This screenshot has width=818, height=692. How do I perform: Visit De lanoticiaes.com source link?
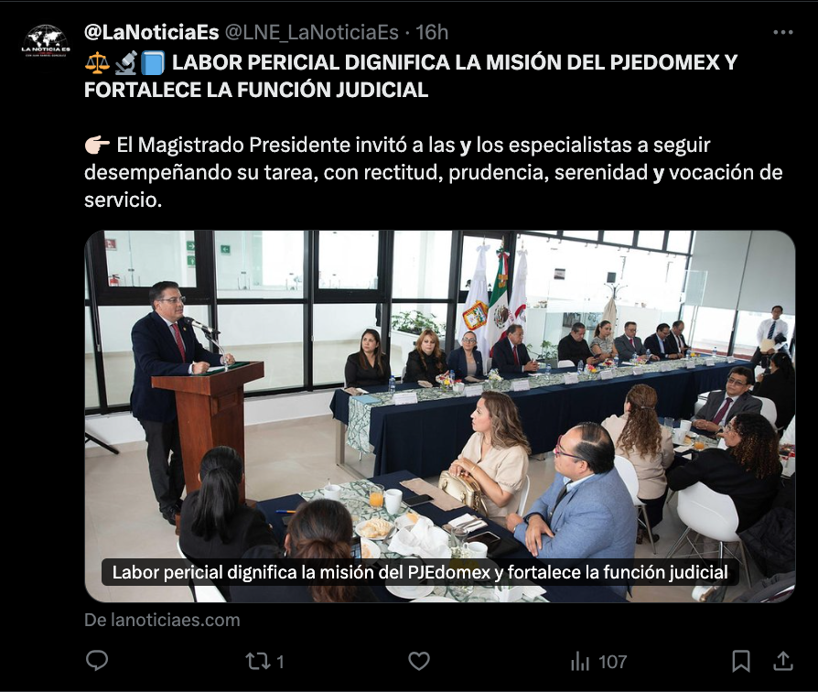tap(162, 620)
